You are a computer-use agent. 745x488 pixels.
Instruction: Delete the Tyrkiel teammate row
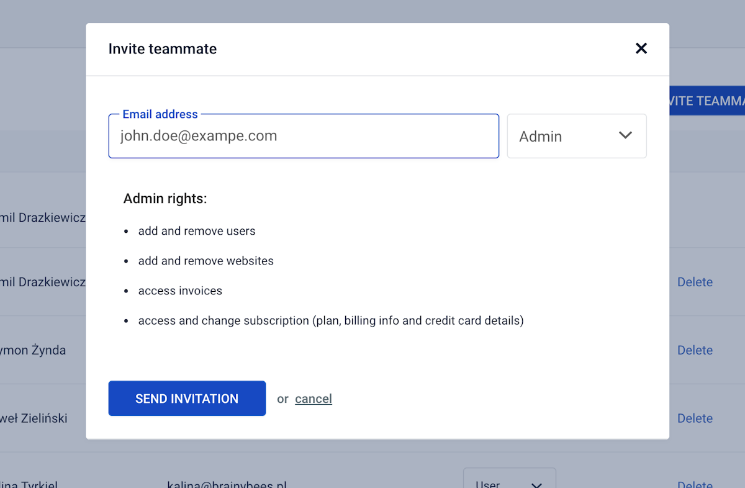695,484
